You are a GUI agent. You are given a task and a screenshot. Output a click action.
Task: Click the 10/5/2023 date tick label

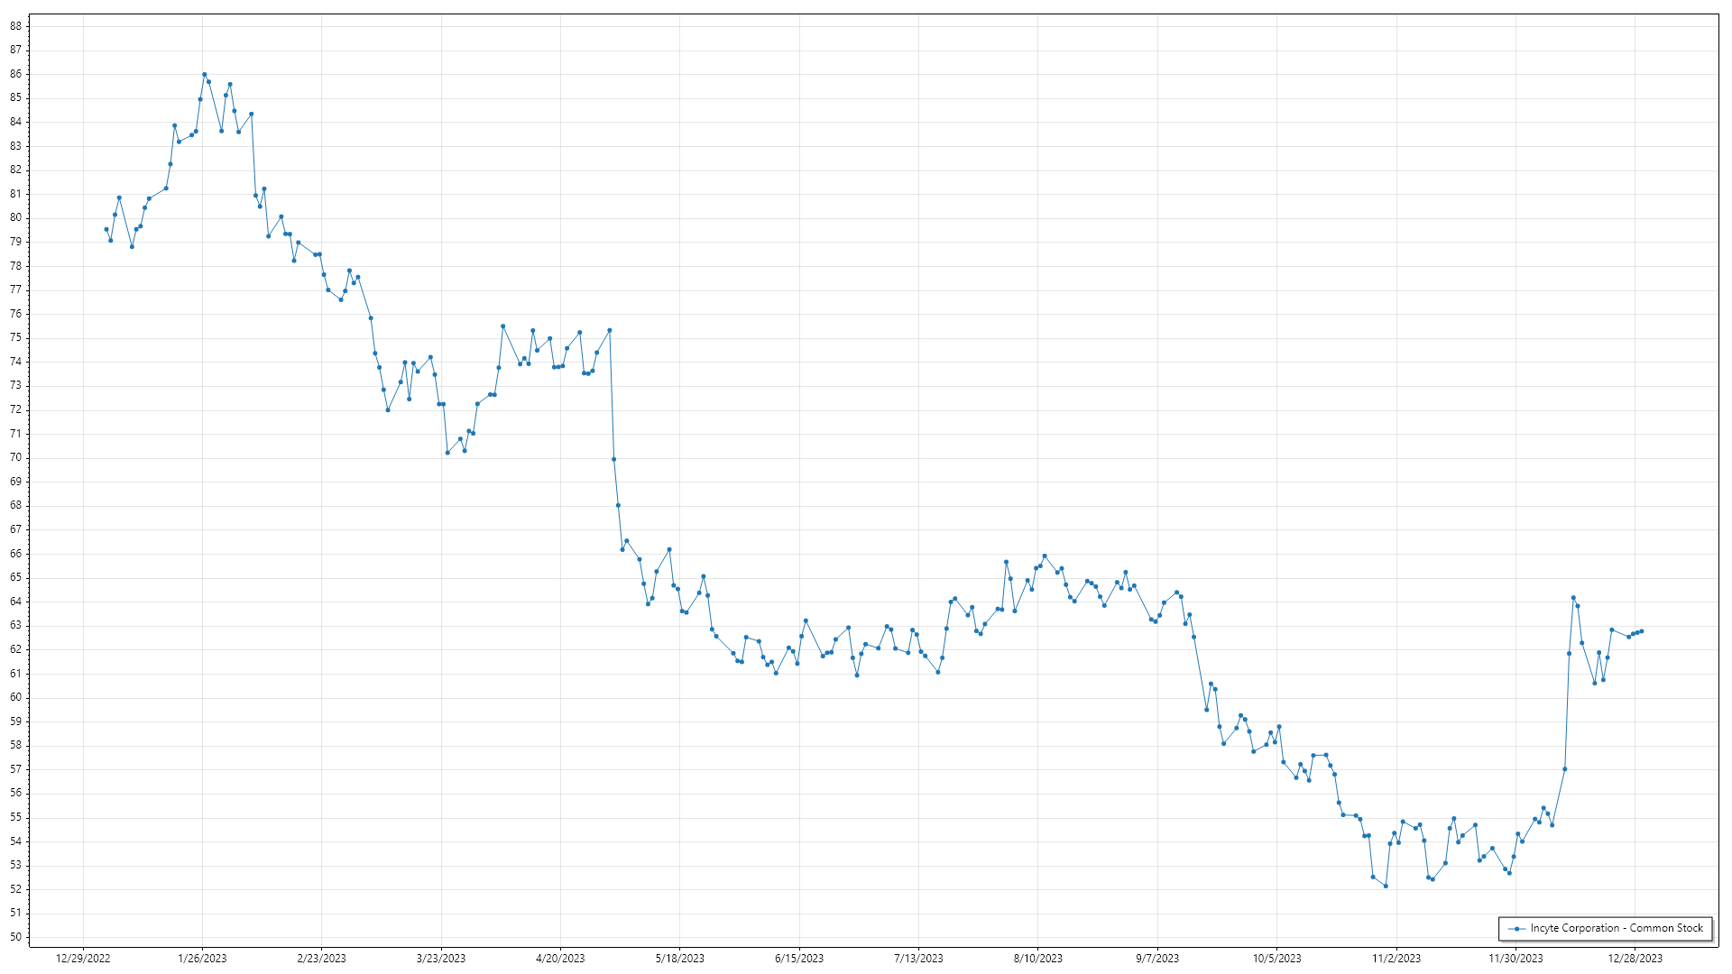tap(1276, 959)
